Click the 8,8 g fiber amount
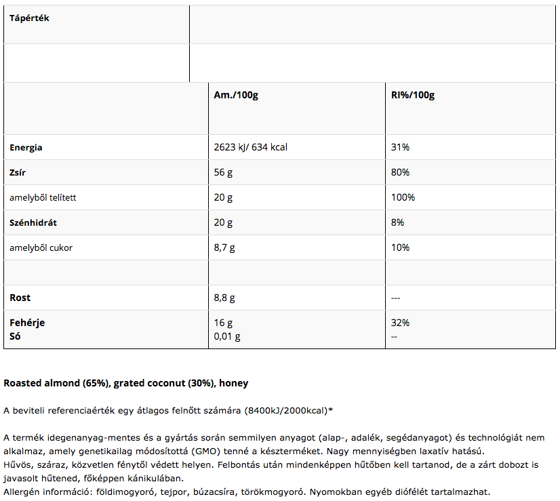Image resolution: width=560 pixels, height=501 pixels. 224,298
